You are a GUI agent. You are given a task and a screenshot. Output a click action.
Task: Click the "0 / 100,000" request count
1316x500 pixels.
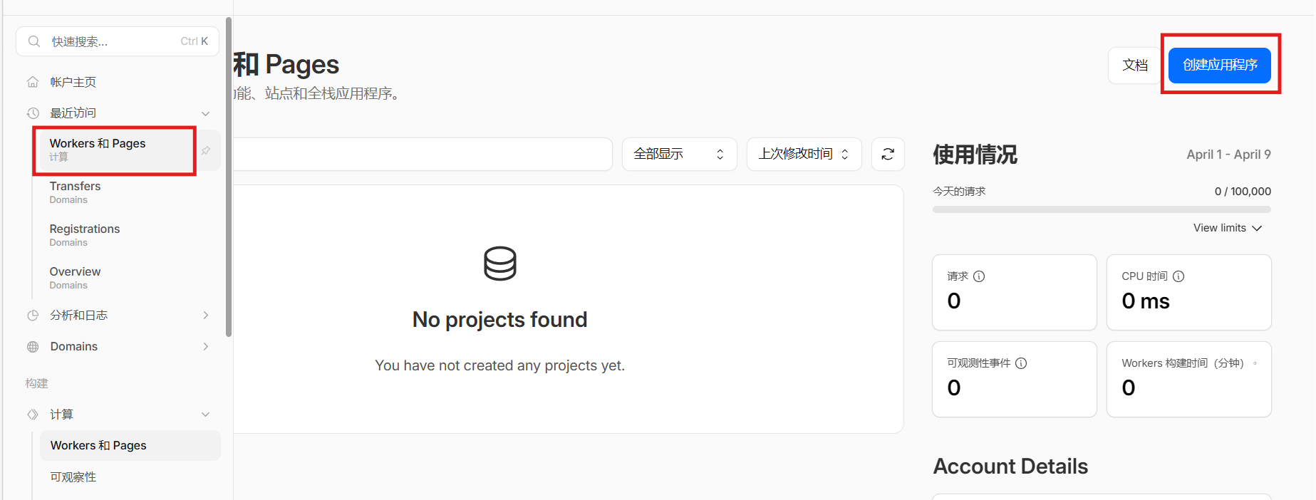(x=1243, y=191)
